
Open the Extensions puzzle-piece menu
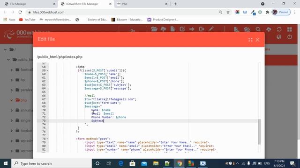click(267, 12)
